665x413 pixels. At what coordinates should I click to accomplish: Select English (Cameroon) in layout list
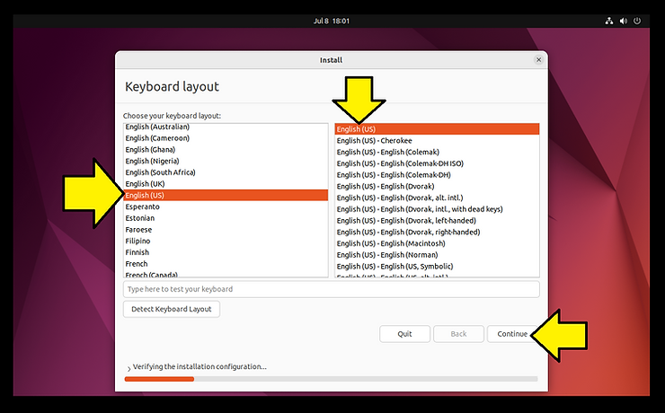point(226,138)
